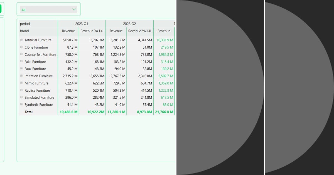
Task: Click the brand column header
Action: (24, 31)
